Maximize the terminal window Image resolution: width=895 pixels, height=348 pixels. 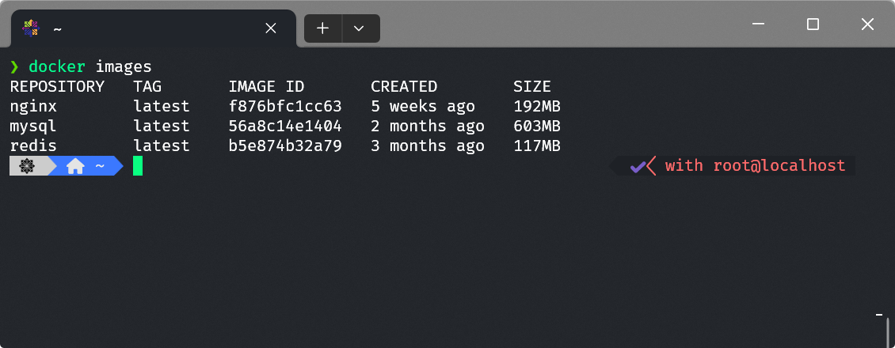813,25
